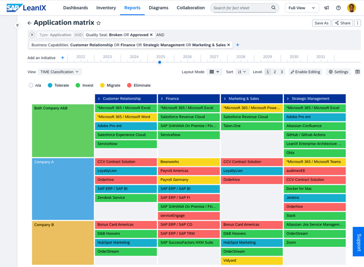Select Level 2
Viewport: 364px width, 267px height.
pyautogui.click(x=275, y=72)
